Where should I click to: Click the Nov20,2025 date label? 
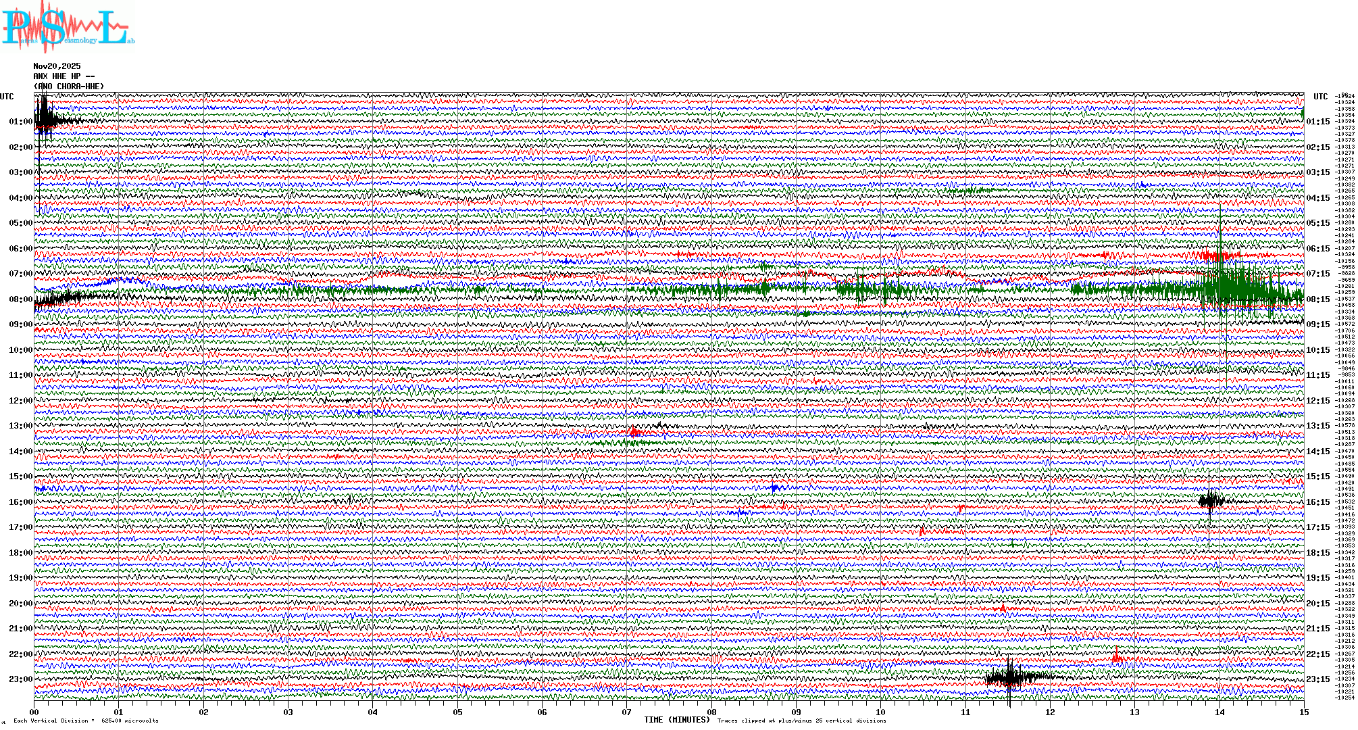(57, 66)
